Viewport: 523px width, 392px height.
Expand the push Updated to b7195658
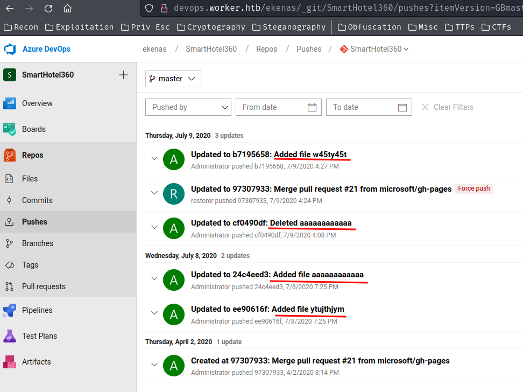[x=154, y=158]
